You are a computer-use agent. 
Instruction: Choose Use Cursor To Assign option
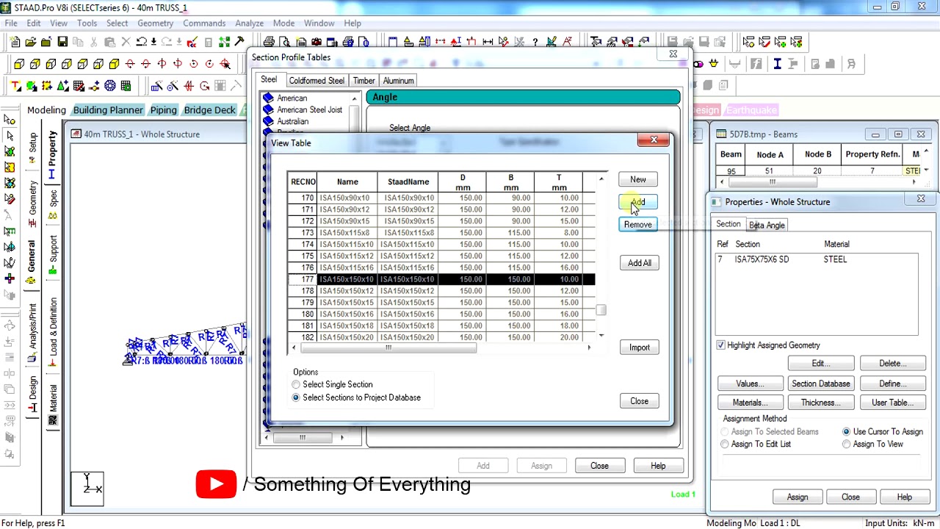point(847,432)
